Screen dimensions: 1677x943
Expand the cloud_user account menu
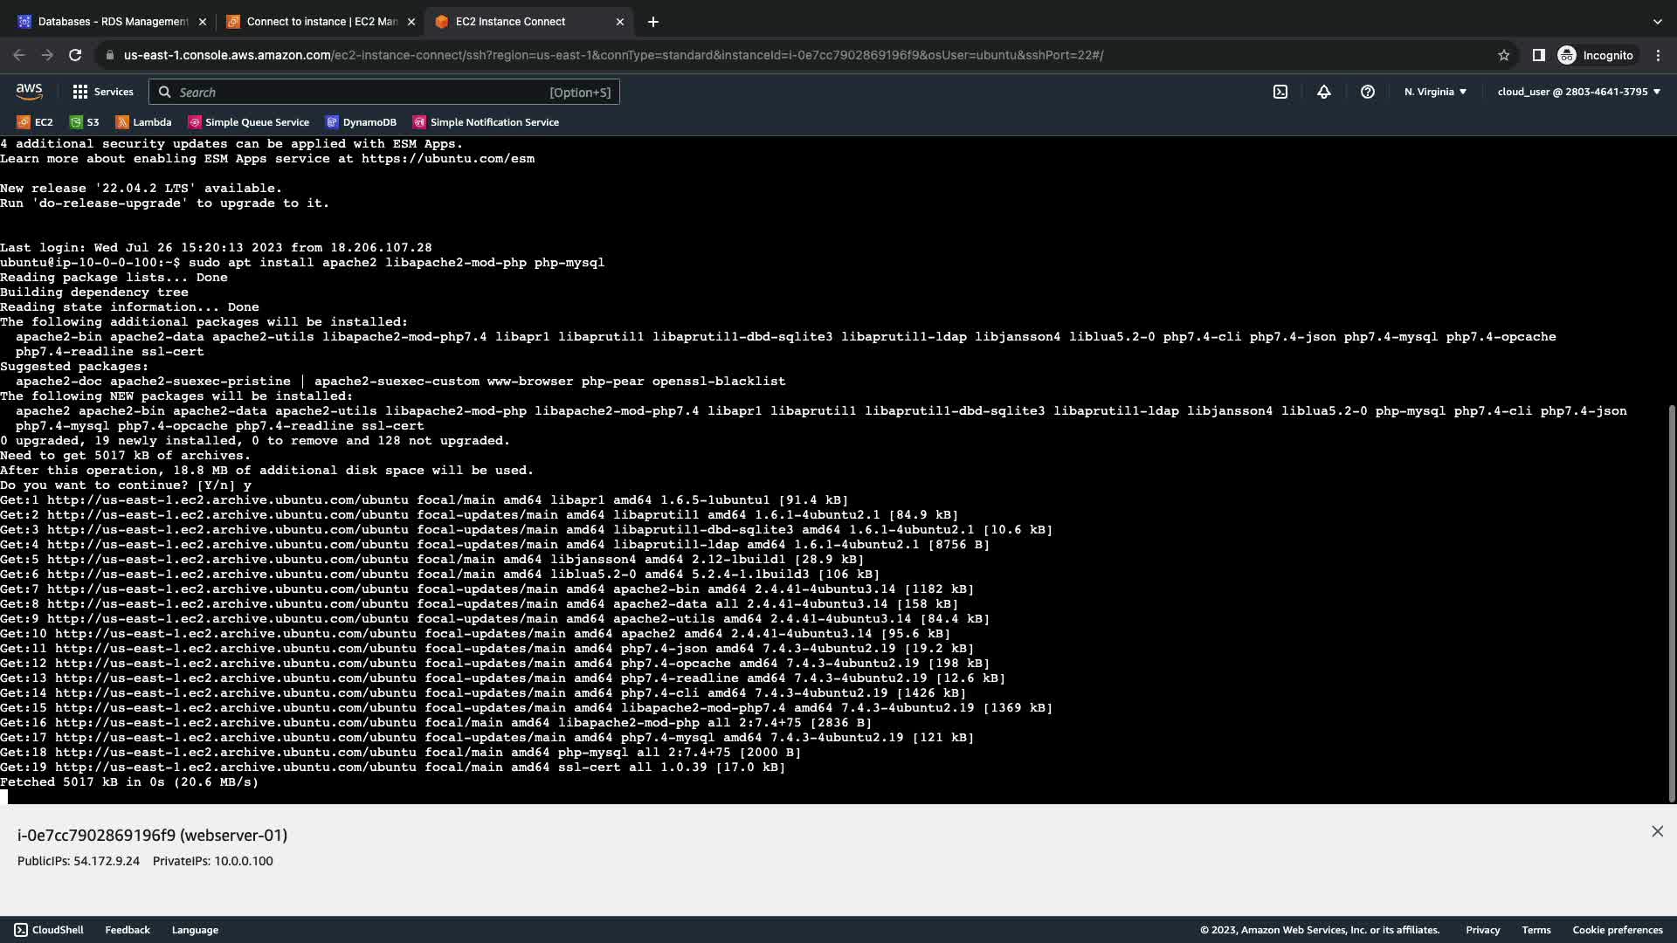pyautogui.click(x=1578, y=92)
